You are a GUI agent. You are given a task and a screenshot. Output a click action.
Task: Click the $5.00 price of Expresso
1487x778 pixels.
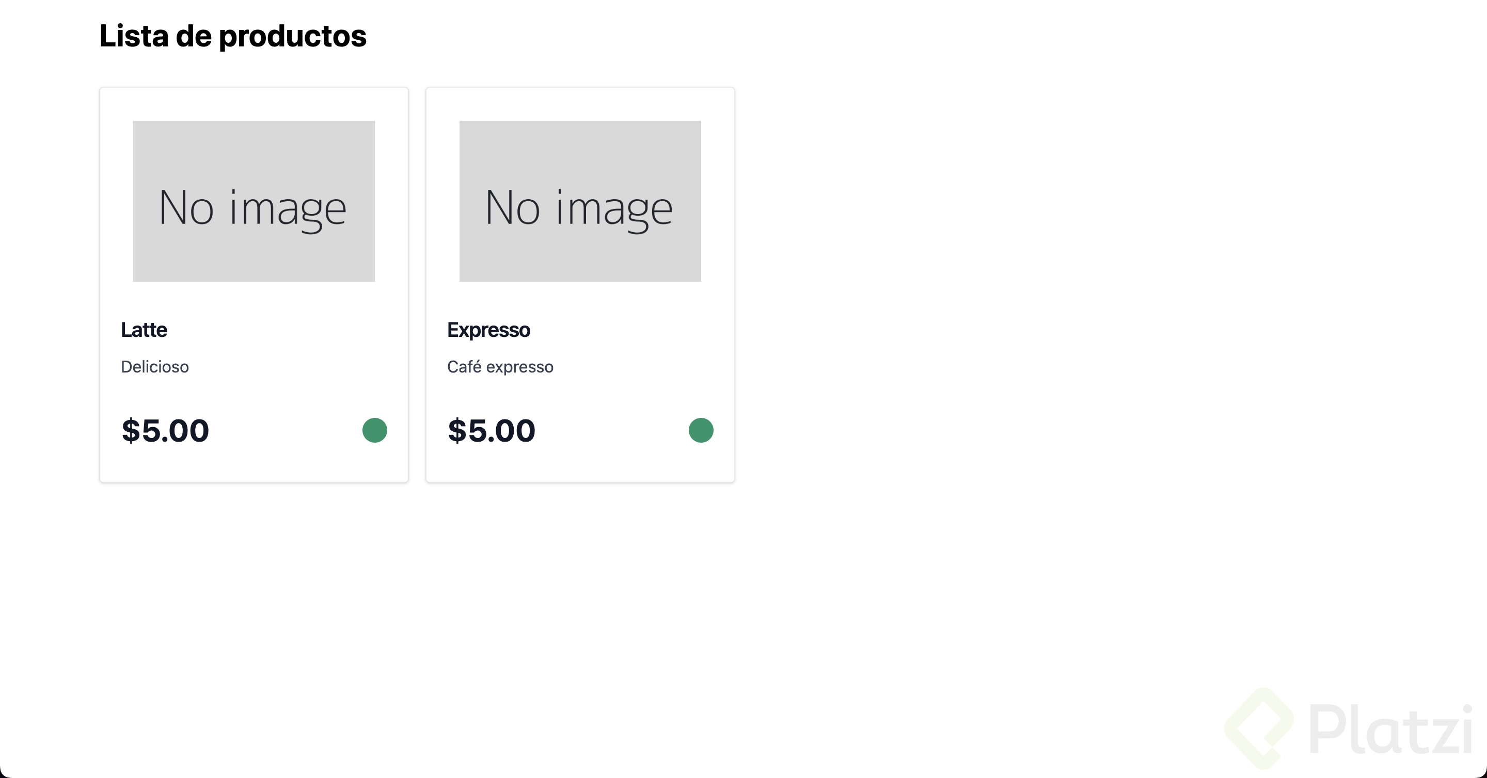click(492, 431)
